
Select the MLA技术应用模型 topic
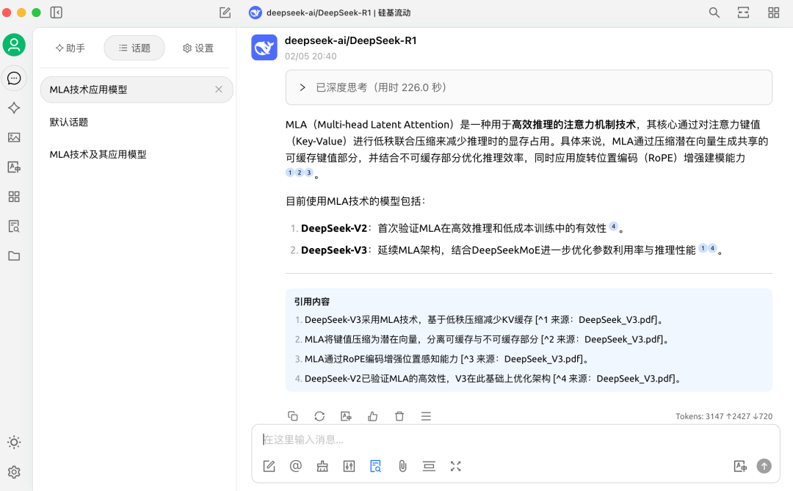[137, 90]
